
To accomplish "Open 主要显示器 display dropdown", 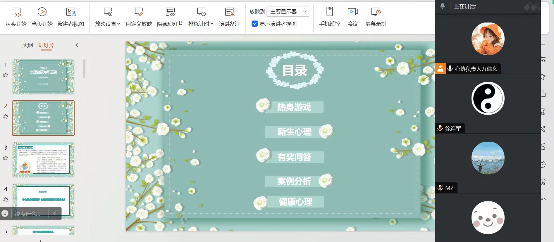I will tap(288, 12).
